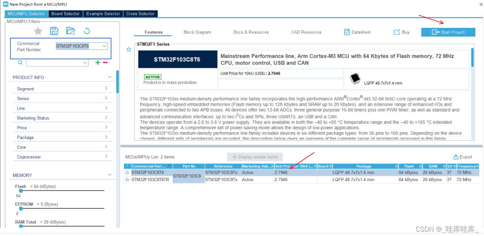This screenshot has width=484, height=236.
Task: Sort by Reference column header
Action: (x=223, y=166)
